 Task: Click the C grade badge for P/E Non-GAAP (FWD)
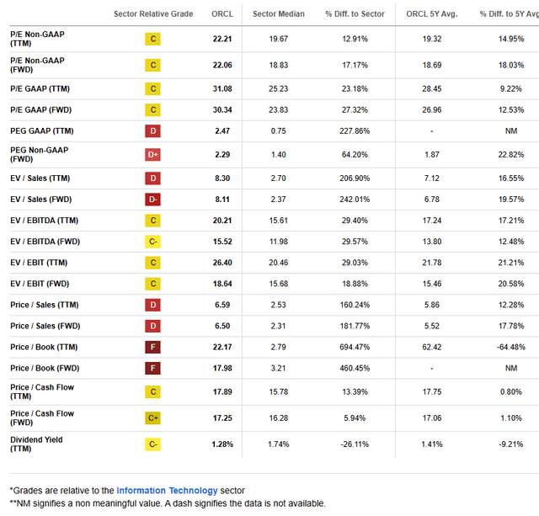tap(152, 65)
